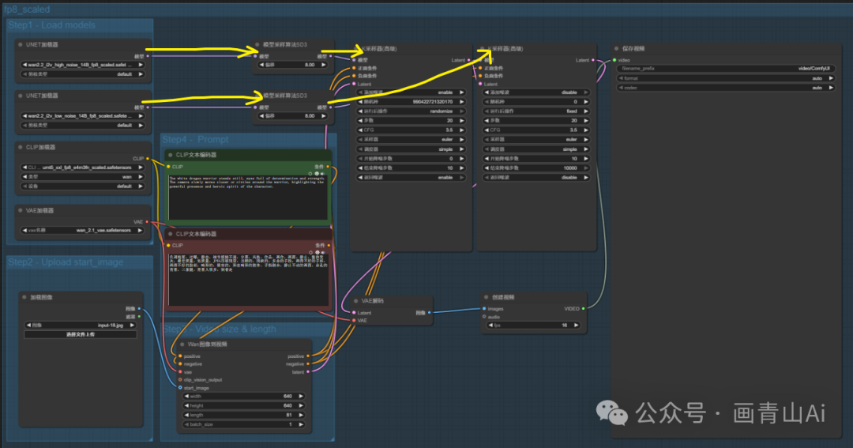The height and width of the screenshot is (448, 853).
Task: Click the pink latent output port of Wan图像到视频
Action: pyautogui.click(x=309, y=372)
